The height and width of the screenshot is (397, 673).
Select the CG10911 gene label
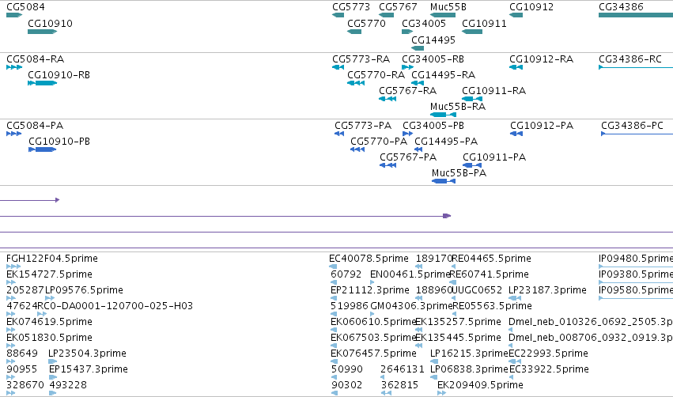pyautogui.click(x=484, y=24)
